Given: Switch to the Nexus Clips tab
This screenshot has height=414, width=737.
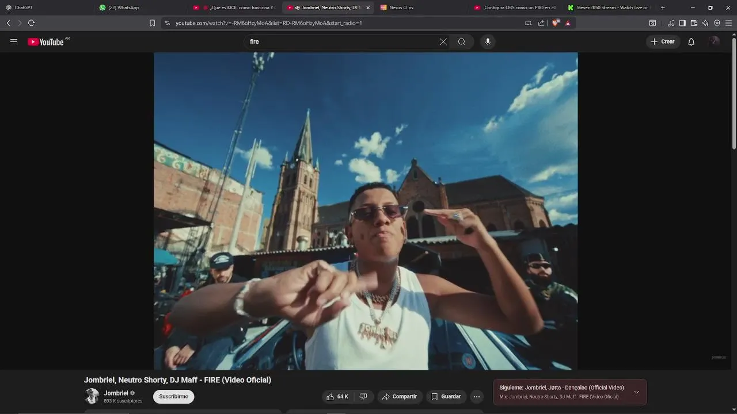Looking at the screenshot, I should click(x=422, y=7).
